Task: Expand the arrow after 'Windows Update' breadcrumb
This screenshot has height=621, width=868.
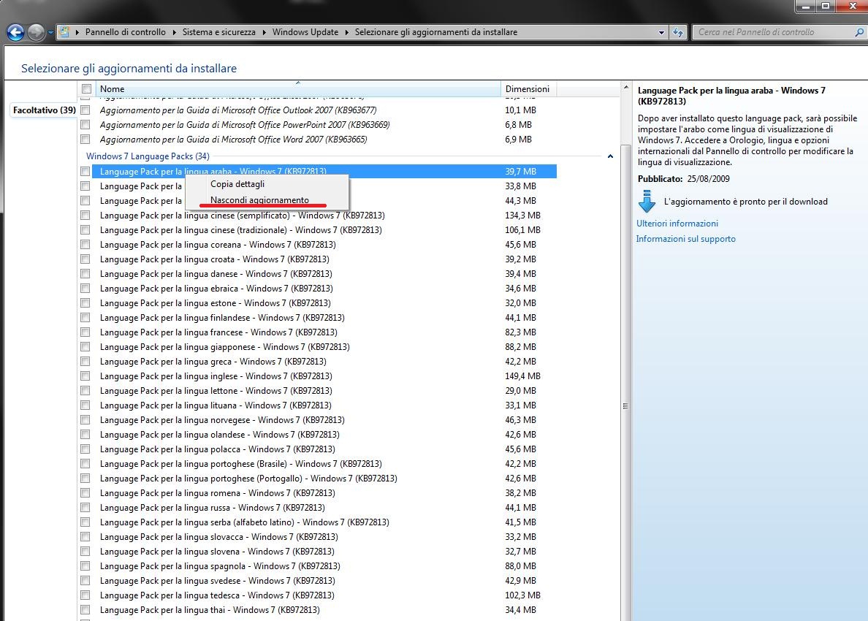Action: pos(346,32)
